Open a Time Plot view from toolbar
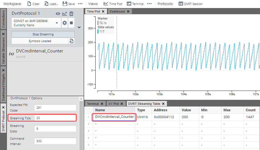 pos(106,4)
